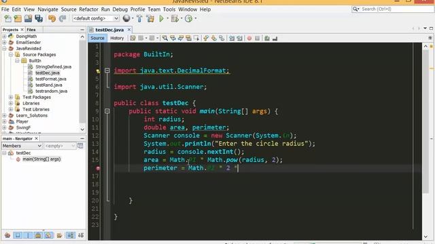Click the Profile Project icon
The height and width of the screenshot is (244, 435).
pos(189,18)
